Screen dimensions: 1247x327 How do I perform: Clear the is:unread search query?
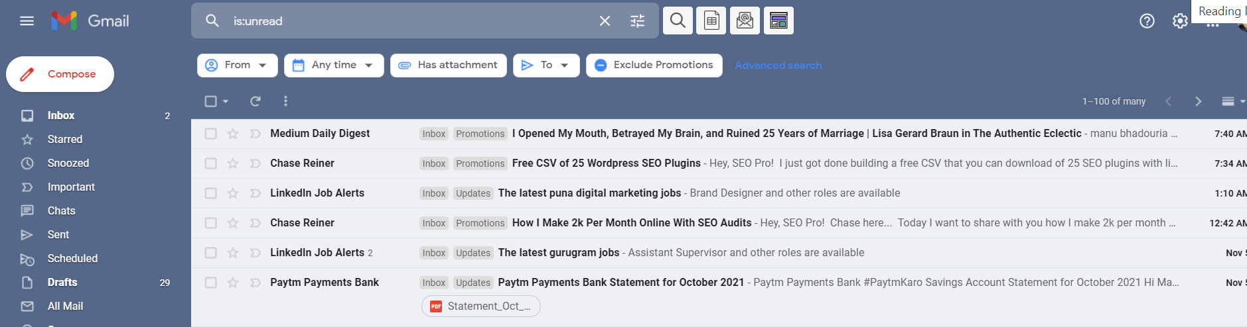click(x=605, y=21)
